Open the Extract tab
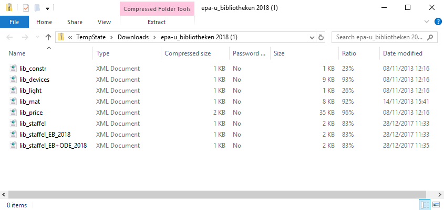The height and width of the screenshot is (210, 444). [x=157, y=22]
